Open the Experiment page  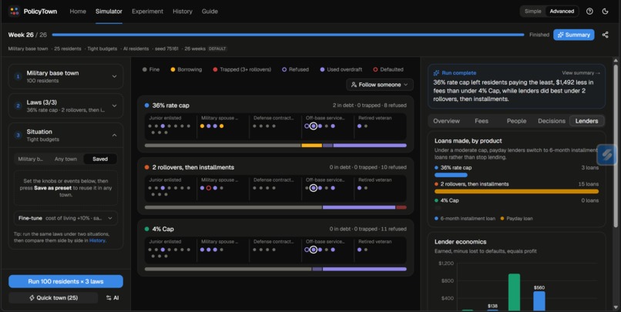pos(147,12)
